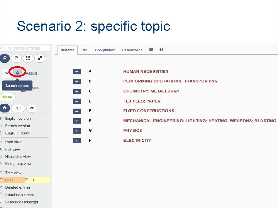Image resolution: width=278 pixels, height=208 pixels.
Task: Click section letter F
Action: pyautogui.click(x=90, y=121)
